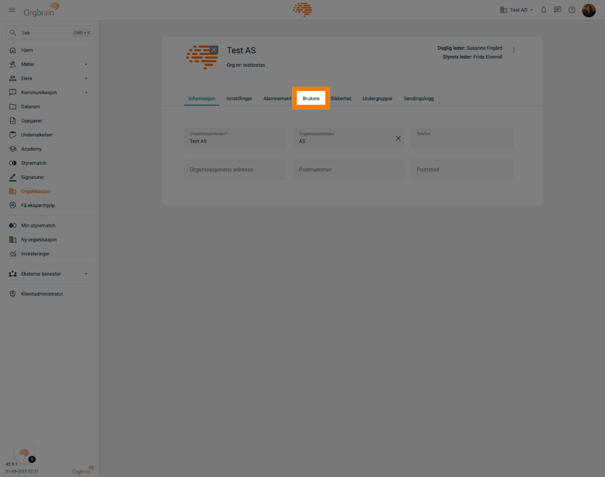
Task: Click the Poststed field
Action: (462, 170)
